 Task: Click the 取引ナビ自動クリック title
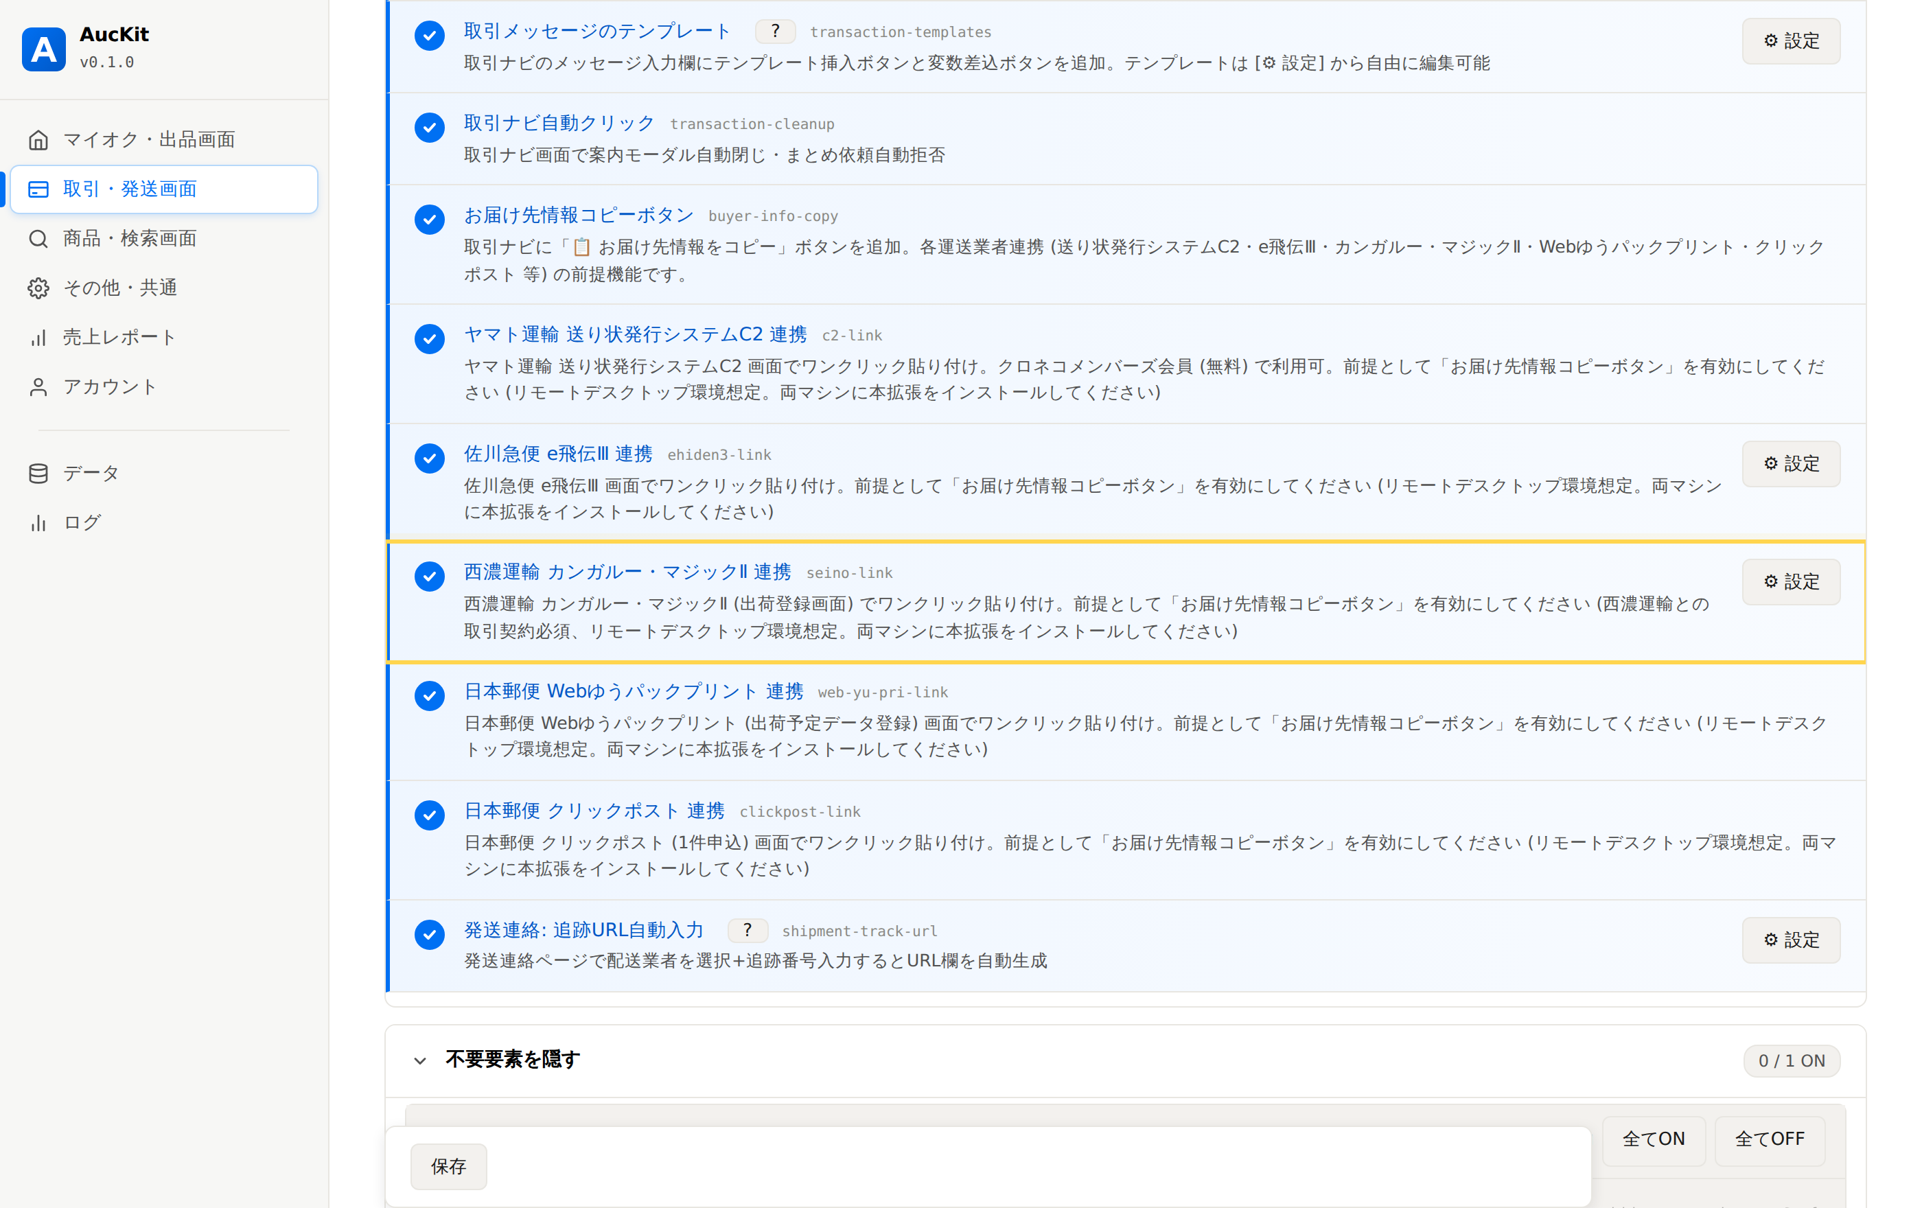[x=559, y=123]
